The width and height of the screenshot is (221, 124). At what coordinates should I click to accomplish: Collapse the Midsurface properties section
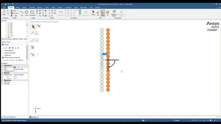2,80
